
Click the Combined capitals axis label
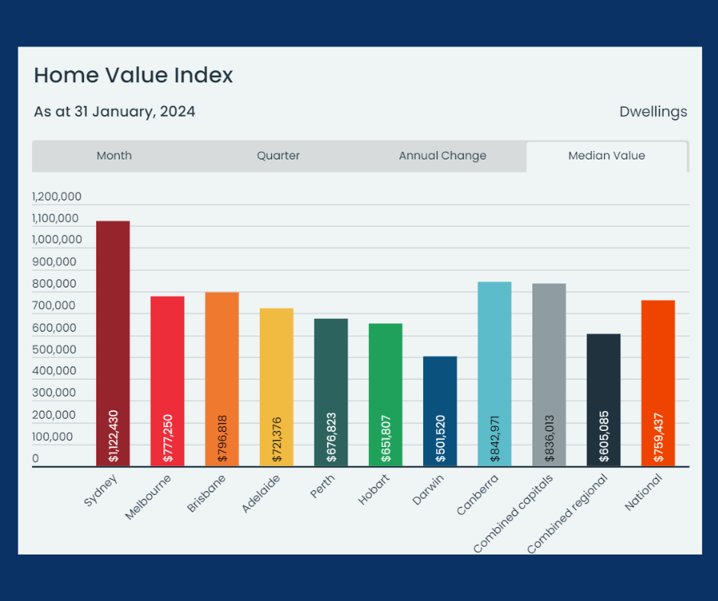[x=513, y=514]
